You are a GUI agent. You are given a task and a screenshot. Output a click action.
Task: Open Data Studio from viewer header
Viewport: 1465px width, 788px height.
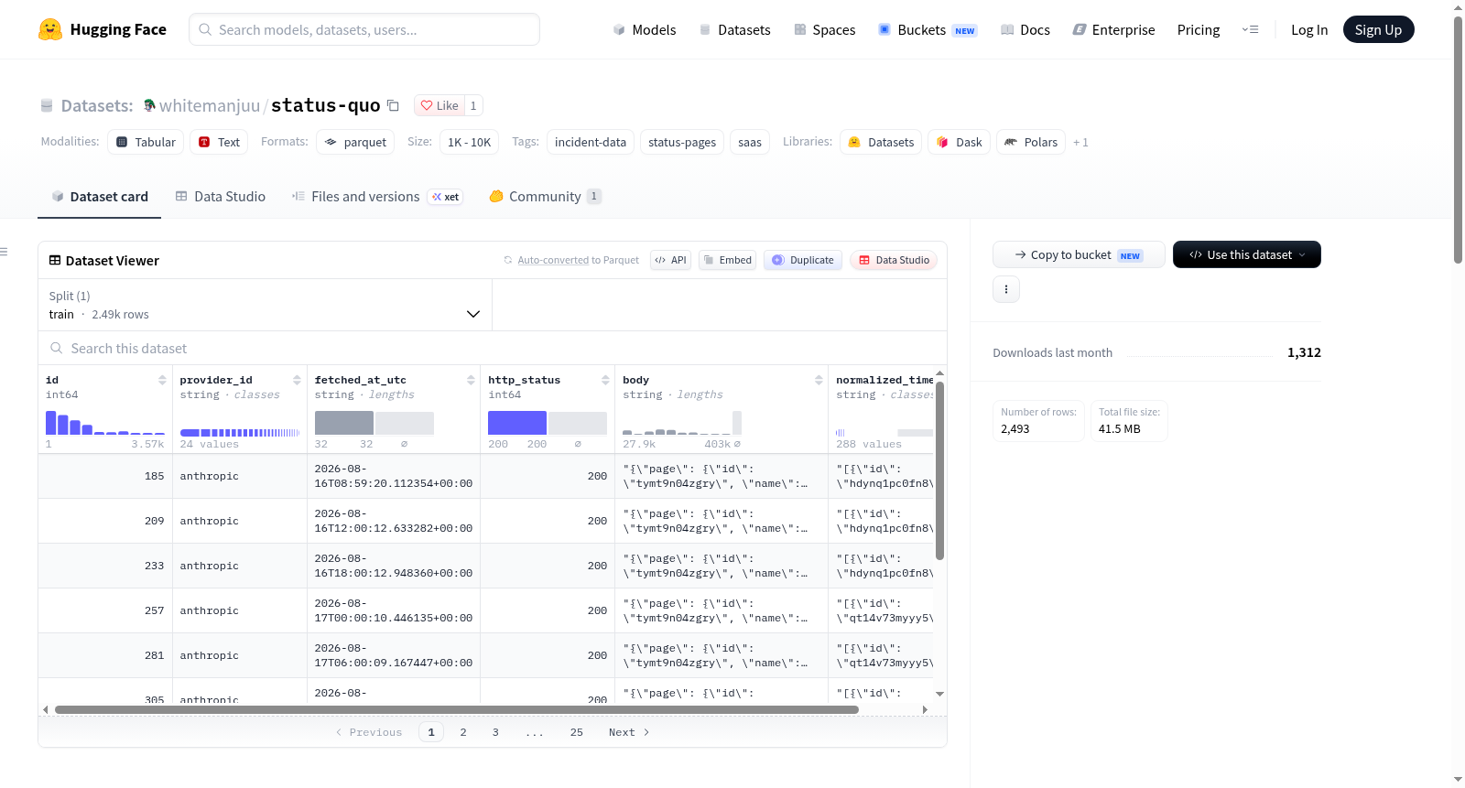894,260
